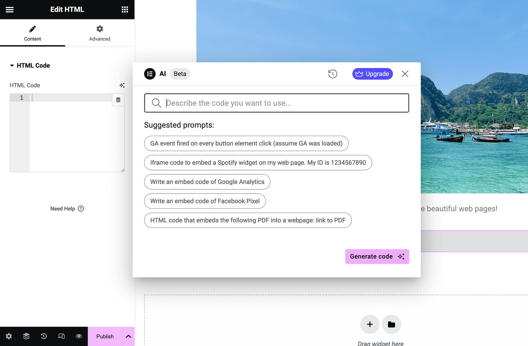The image size is (528, 346).
Task: Close the AI assistant dialog
Action: pos(405,74)
